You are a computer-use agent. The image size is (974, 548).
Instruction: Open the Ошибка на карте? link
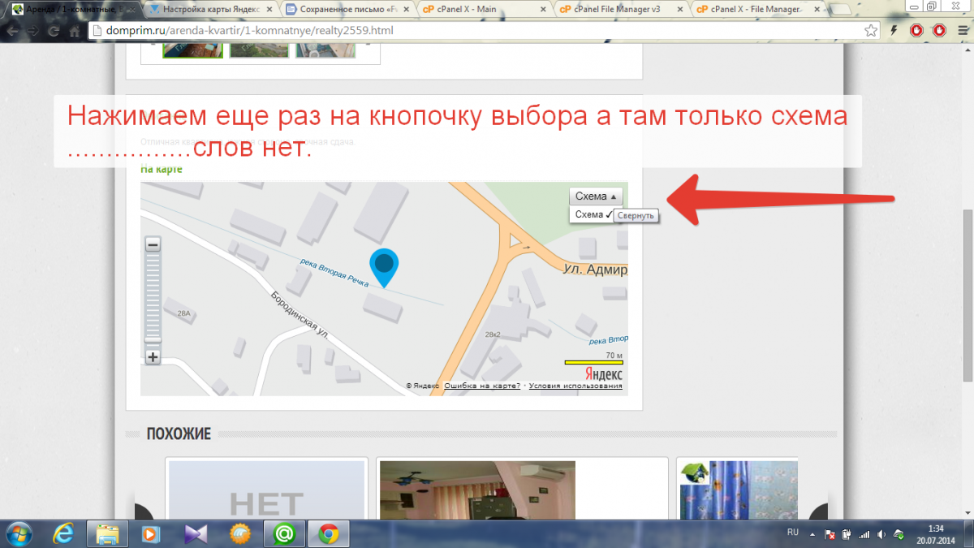tap(482, 386)
